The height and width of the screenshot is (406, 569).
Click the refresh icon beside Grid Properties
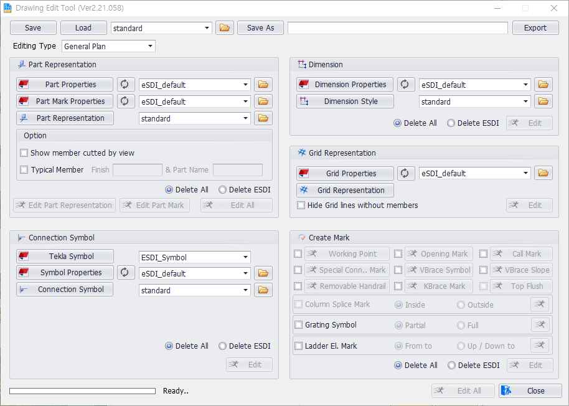tap(407, 173)
